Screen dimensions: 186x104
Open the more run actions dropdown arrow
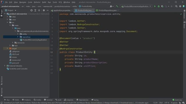pyautogui.click(x=169, y=6)
